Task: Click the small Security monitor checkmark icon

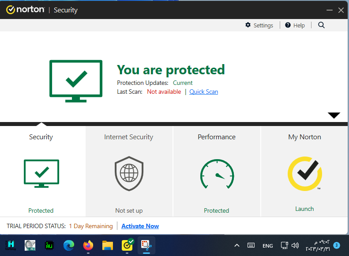Action: pyautogui.click(x=41, y=173)
